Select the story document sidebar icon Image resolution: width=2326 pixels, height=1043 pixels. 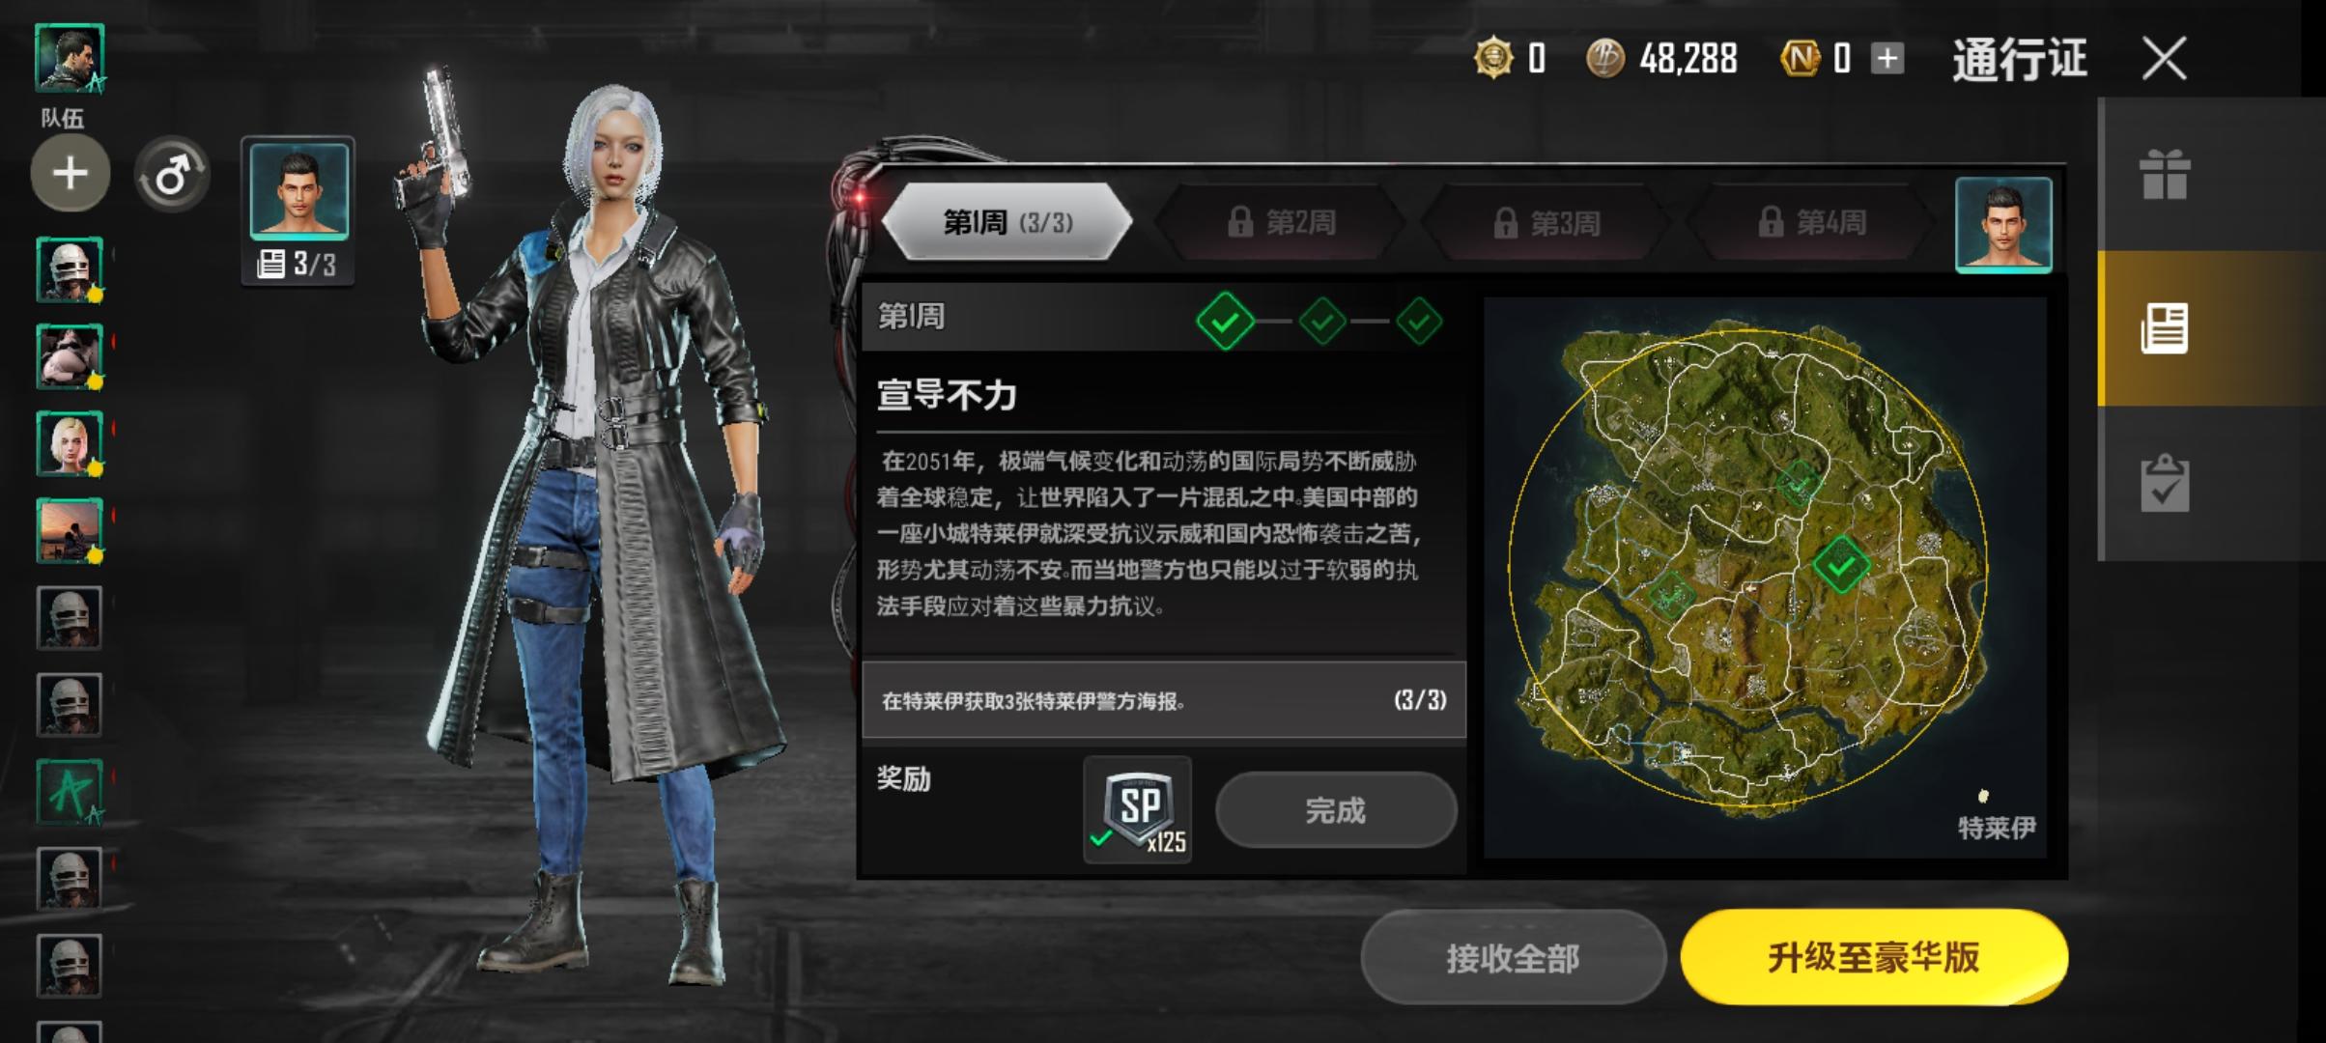[x=2164, y=328]
